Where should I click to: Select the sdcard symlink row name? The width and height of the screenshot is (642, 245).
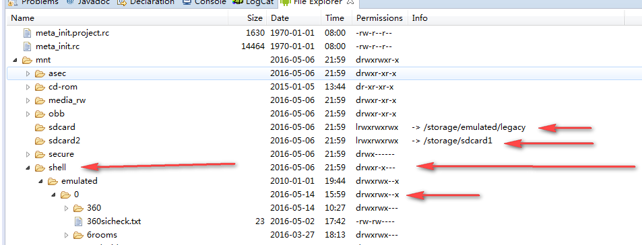(x=62, y=127)
